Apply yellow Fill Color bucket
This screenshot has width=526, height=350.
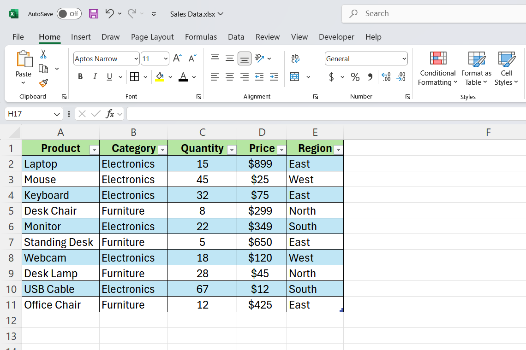coord(160,77)
